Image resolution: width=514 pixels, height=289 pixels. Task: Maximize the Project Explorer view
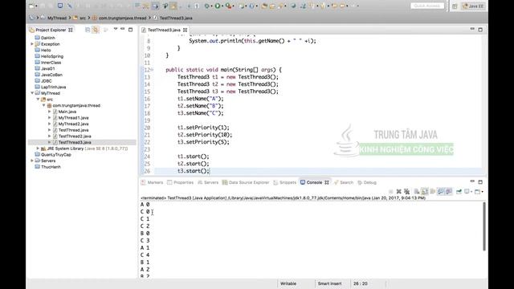pyautogui.click(x=130, y=30)
